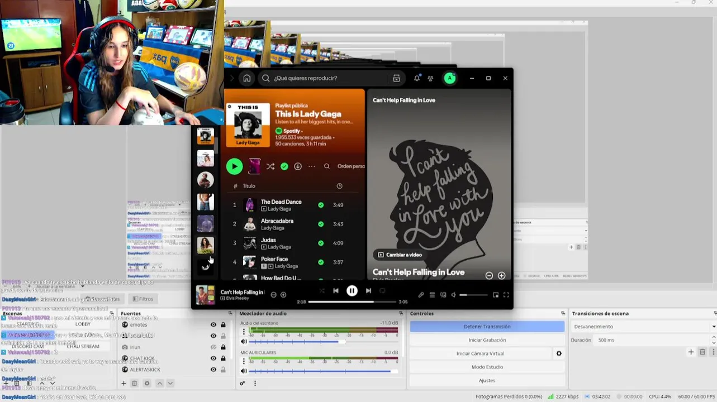Search within the playlist
Viewport: 717px width, 402px height.
[327, 166]
